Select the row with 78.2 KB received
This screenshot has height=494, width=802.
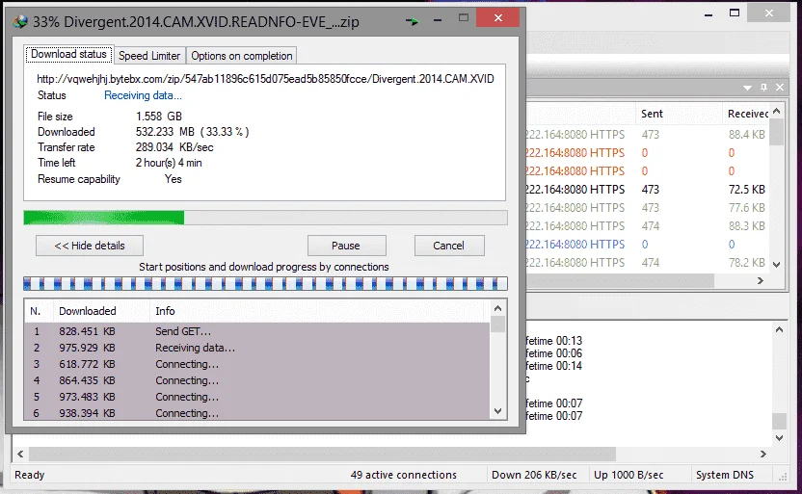(x=648, y=263)
